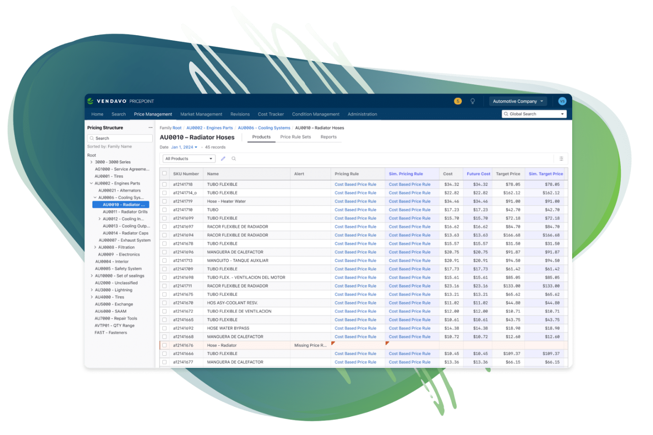Screen dimensions: 653x435
Task: Switch to the Price Rule Sets tab
Action: point(296,137)
